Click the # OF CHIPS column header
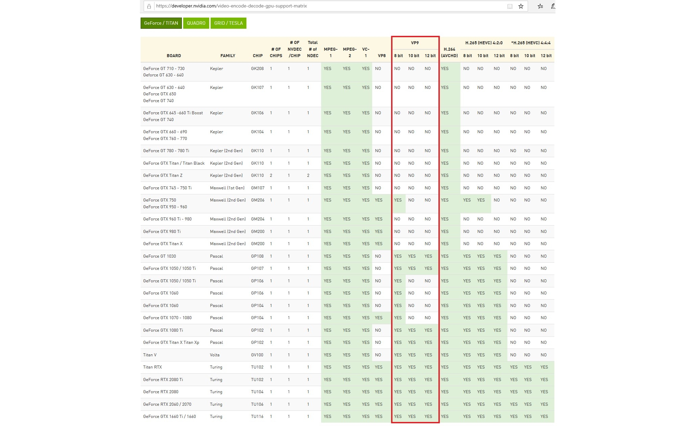This screenshot has height=426, width=695. click(276, 52)
